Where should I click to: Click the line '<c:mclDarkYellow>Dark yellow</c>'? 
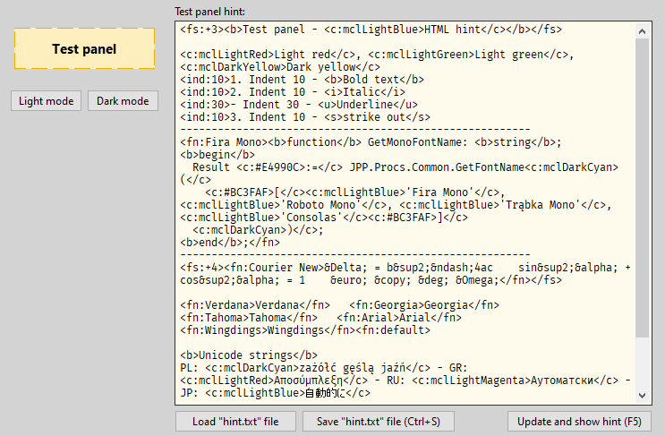pyautogui.click(x=280, y=67)
